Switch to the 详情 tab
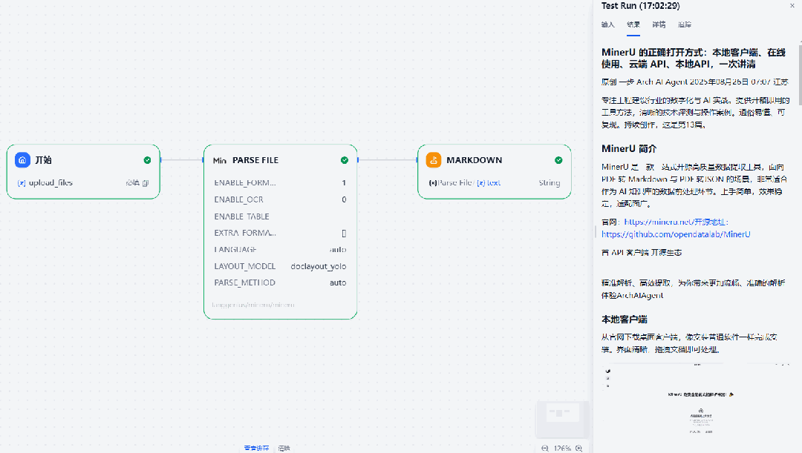 point(659,24)
